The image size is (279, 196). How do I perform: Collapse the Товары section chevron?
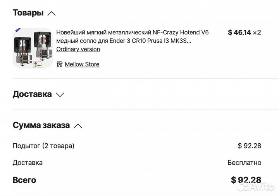click(x=52, y=13)
